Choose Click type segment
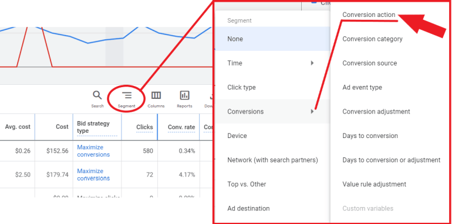 pos(241,87)
